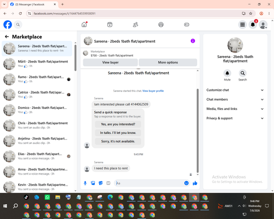Open the notifications bell
Image resolution: width=274 pixels, height=219 pixels.
[253, 25]
